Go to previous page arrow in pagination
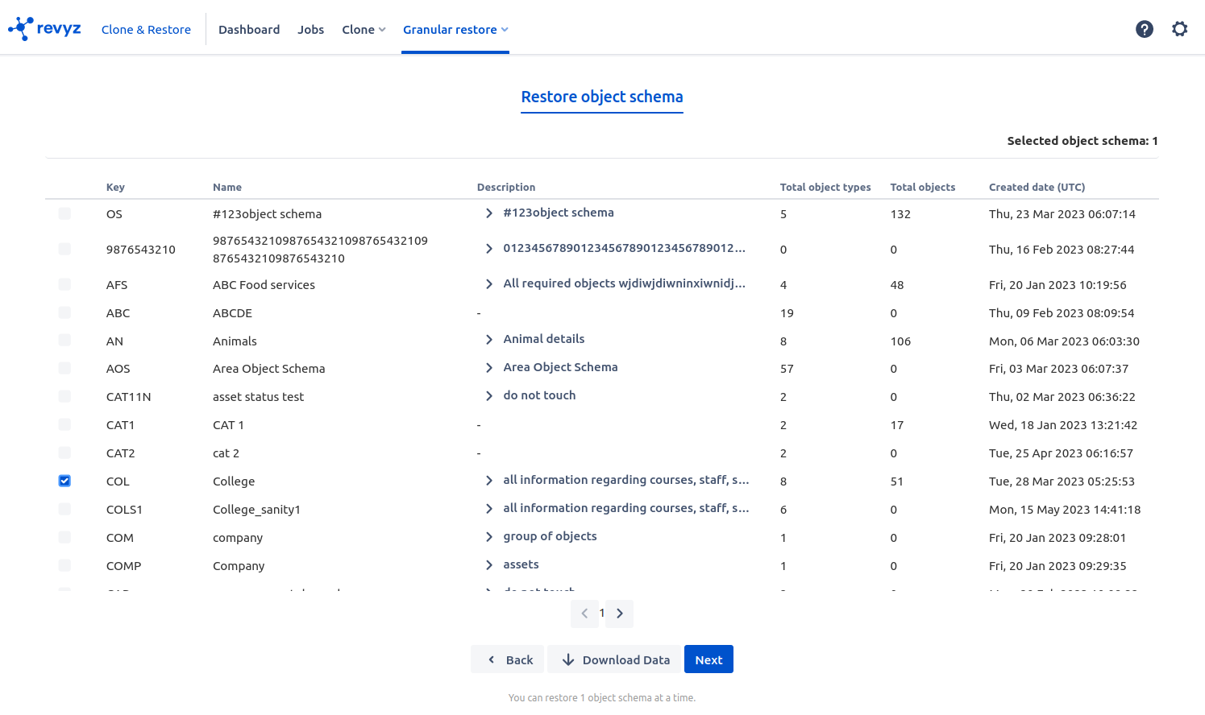This screenshot has height=715, width=1205. pos(584,614)
